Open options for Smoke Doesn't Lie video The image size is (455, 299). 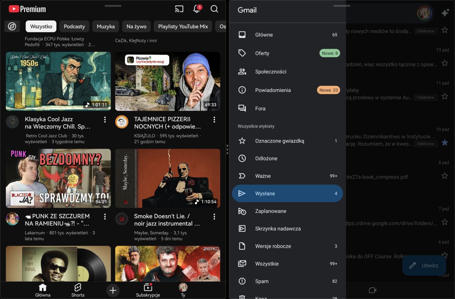coord(214,217)
